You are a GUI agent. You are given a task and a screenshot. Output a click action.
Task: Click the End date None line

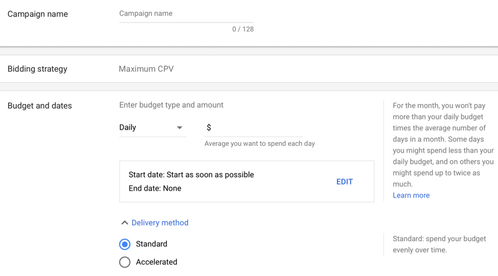[155, 188]
